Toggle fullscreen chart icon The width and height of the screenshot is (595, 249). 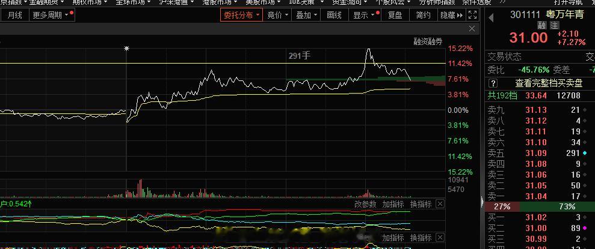pos(472,15)
